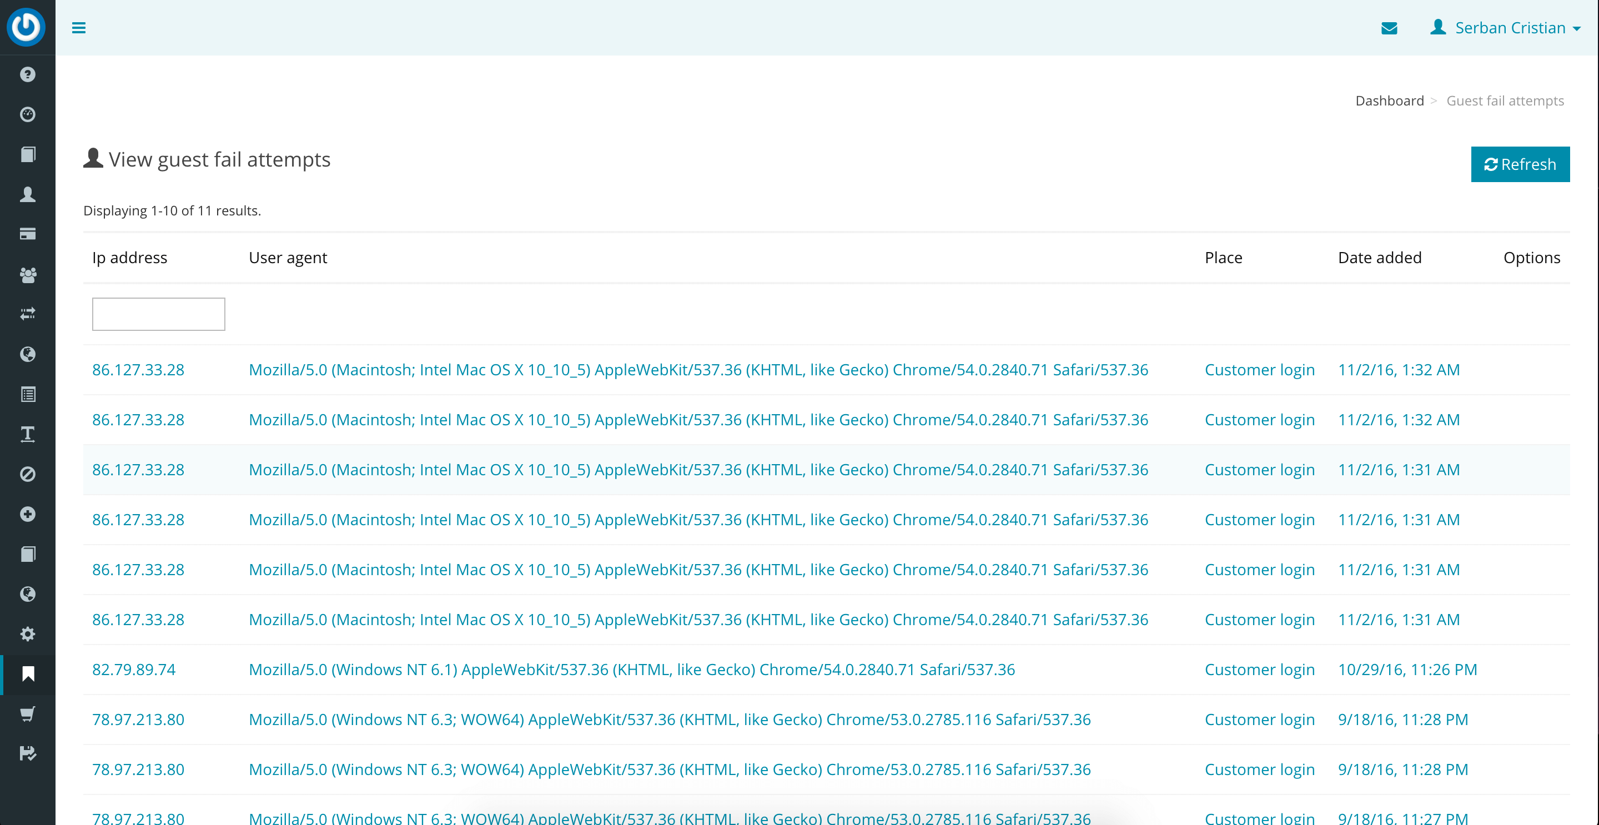Click IP address 82.79.89.74

tap(133, 669)
